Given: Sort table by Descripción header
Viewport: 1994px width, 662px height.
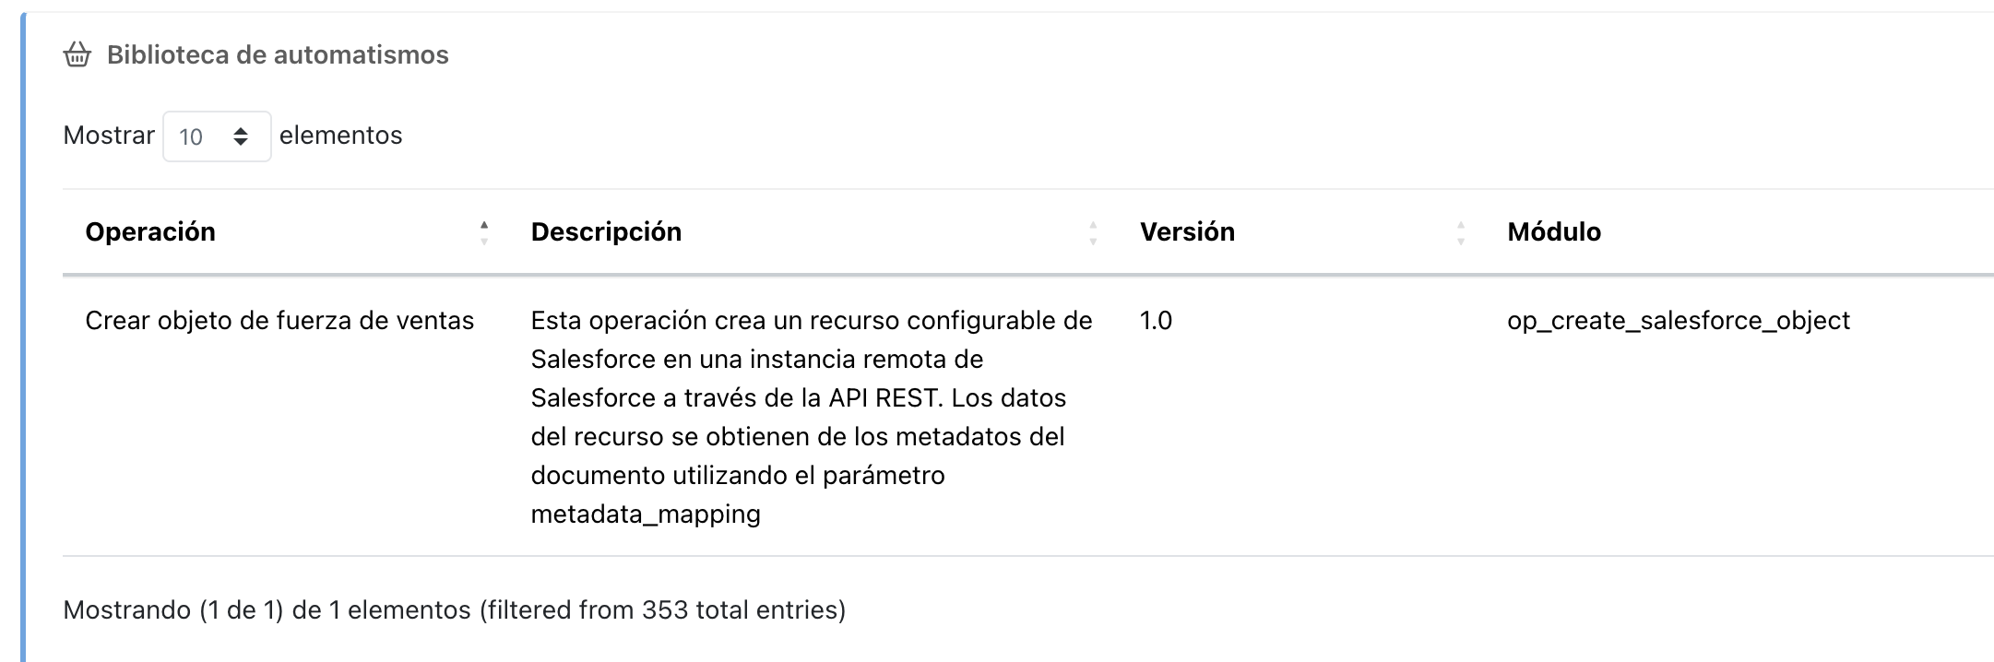Looking at the screenshot, I should point(606,232).
